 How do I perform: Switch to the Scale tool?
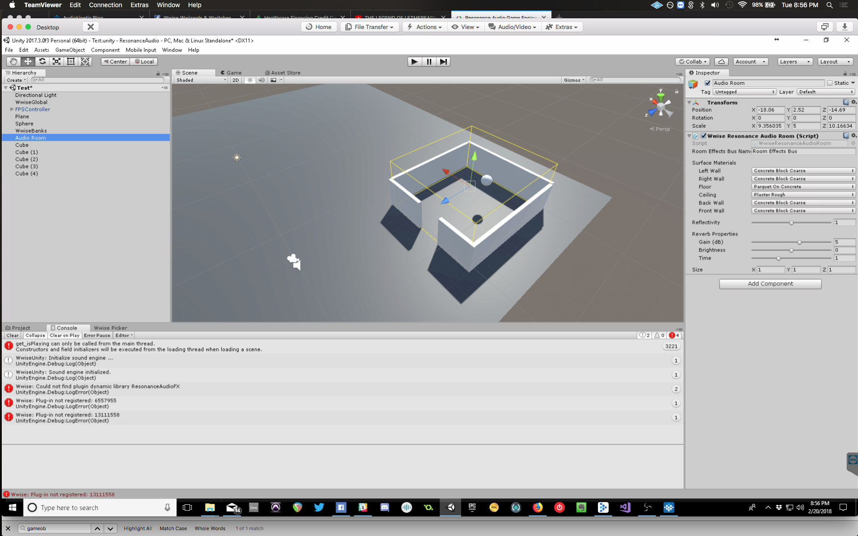tap(57, 61)
